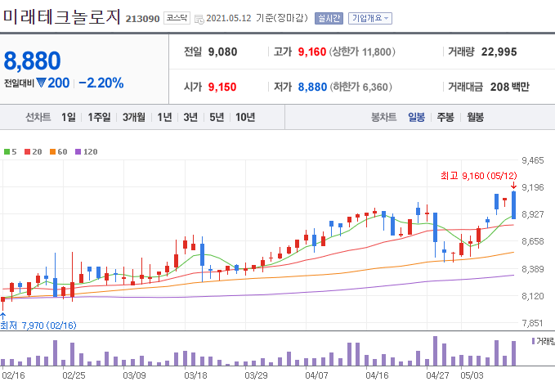Click the 거래대금 value 208 백만
The width and height of the screenshot is (555, 386).
click(510, 87)
